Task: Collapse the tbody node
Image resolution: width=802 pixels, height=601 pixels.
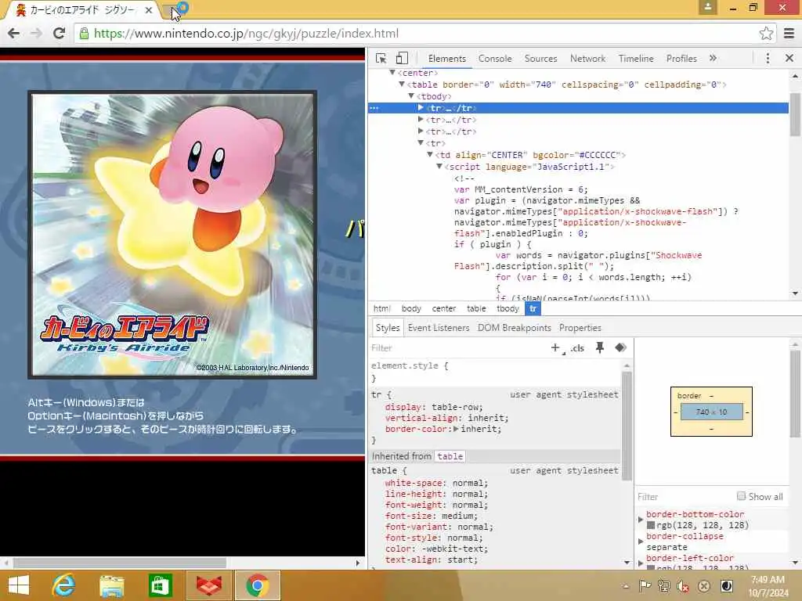Action: coord(410,96)
